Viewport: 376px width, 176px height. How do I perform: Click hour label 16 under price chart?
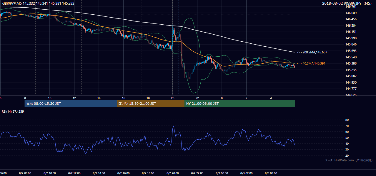click(x=124, y=98)
